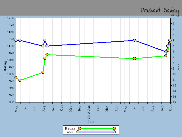Screen dimensions: 182x137
Task: Click the left orange marker in legend
Action: click(x=80, y=128)
